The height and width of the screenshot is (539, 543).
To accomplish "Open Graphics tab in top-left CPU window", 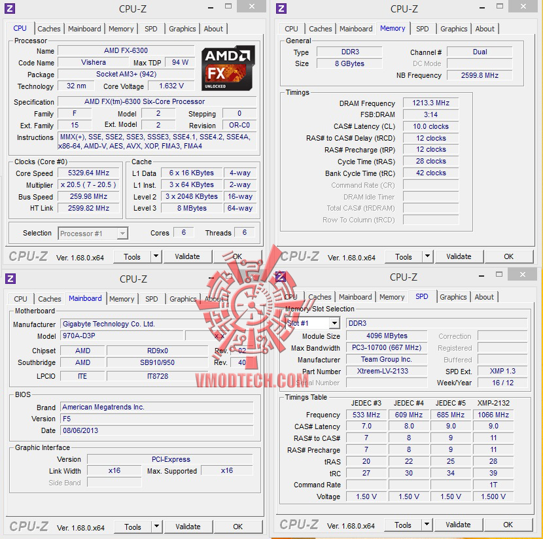I will [x=183, y=29].
